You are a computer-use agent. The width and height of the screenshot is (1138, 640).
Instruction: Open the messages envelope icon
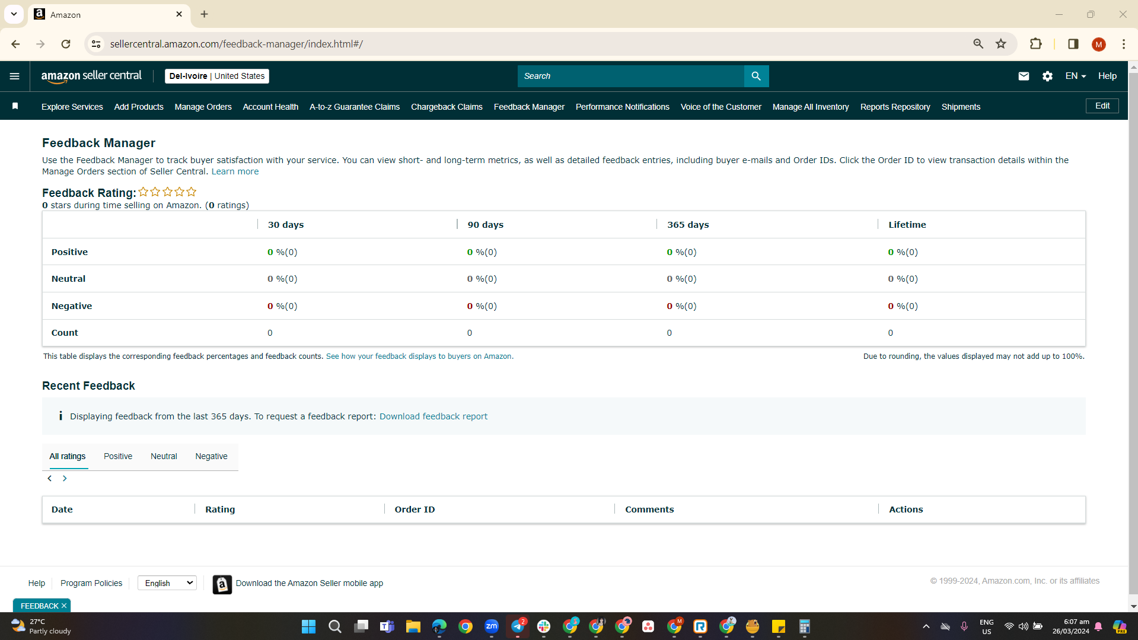click(x=1024, y=76)
